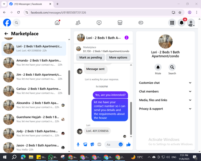Click message 'Yes, are you interested?'
This screenshot has width=201, height=161.
[x=110, y=95]
